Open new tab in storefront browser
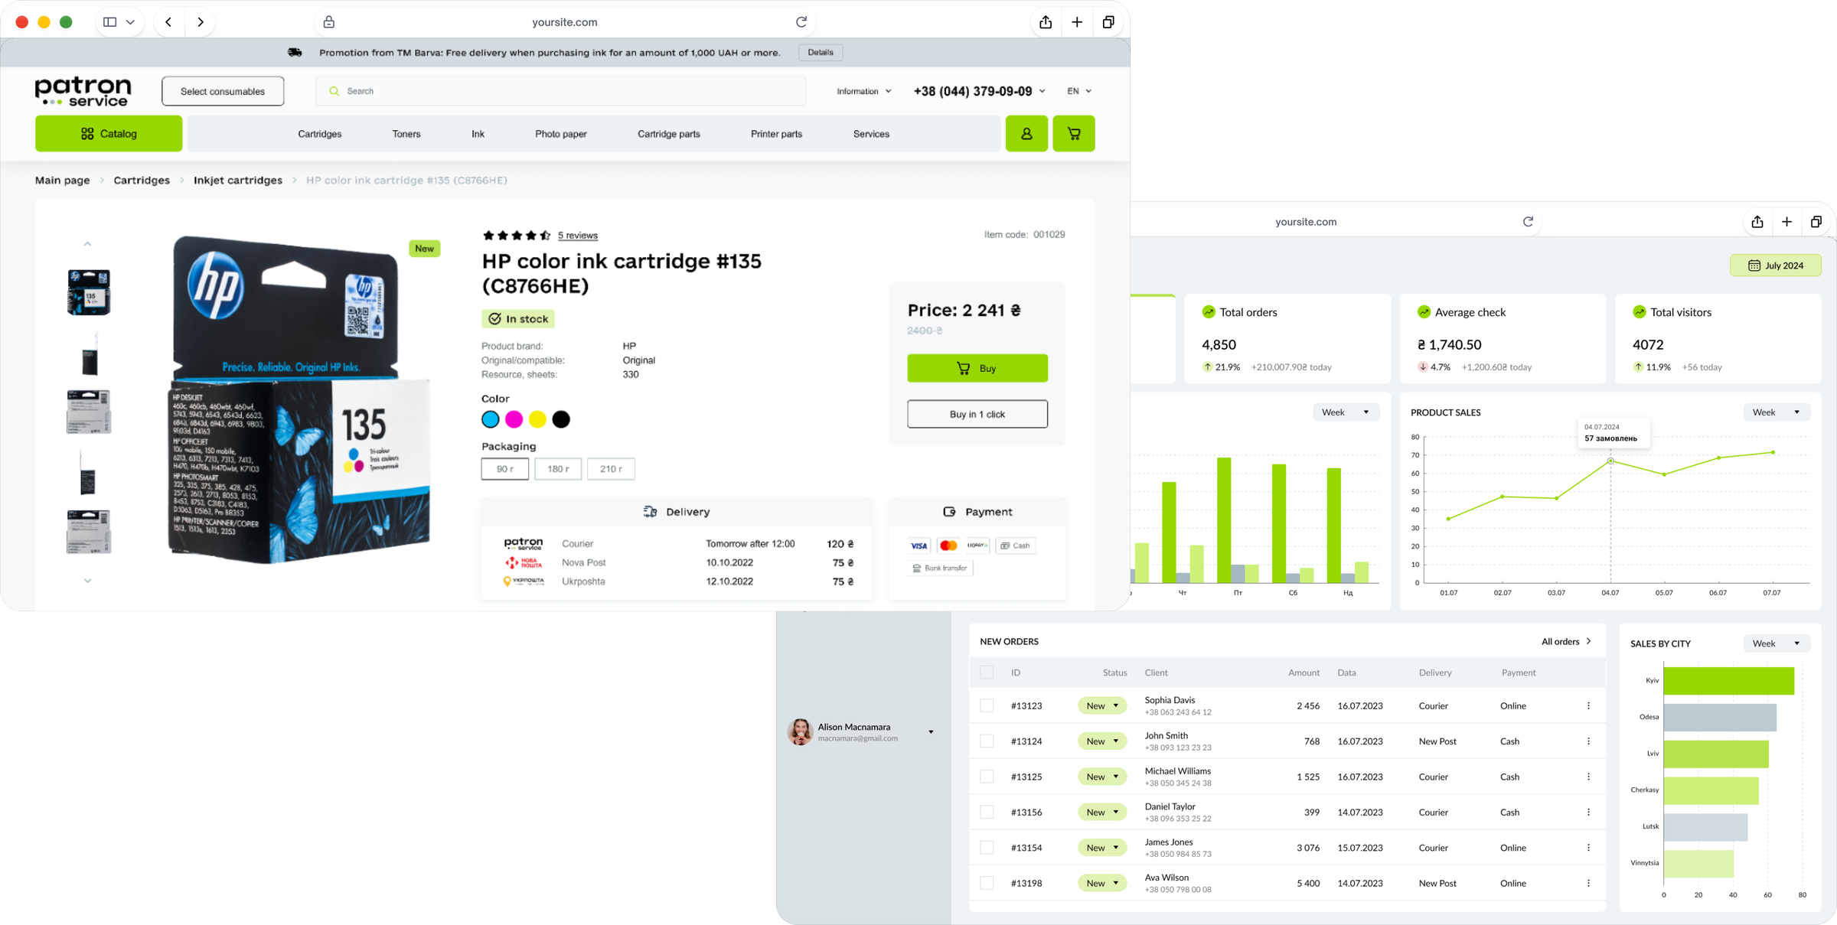Screen dimensions: 1837x925 tap(1077, 22)
